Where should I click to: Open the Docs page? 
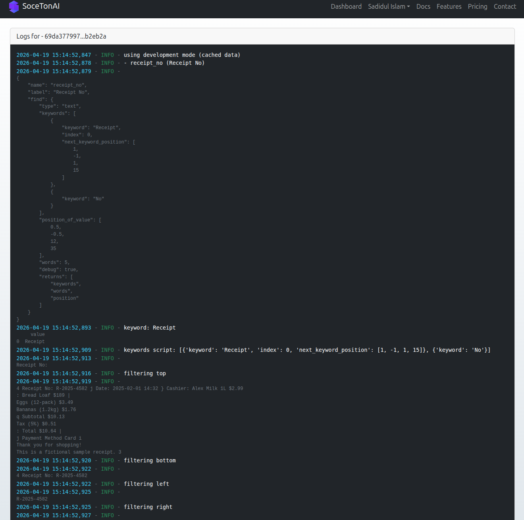tap(423, 6)
